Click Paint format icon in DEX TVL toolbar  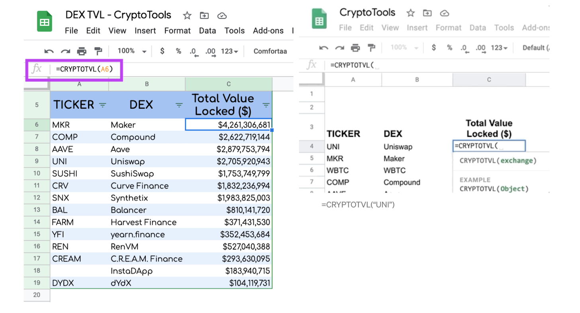pos(98,51)
